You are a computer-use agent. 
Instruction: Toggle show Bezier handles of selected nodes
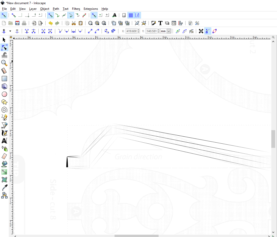coord(208,31)
